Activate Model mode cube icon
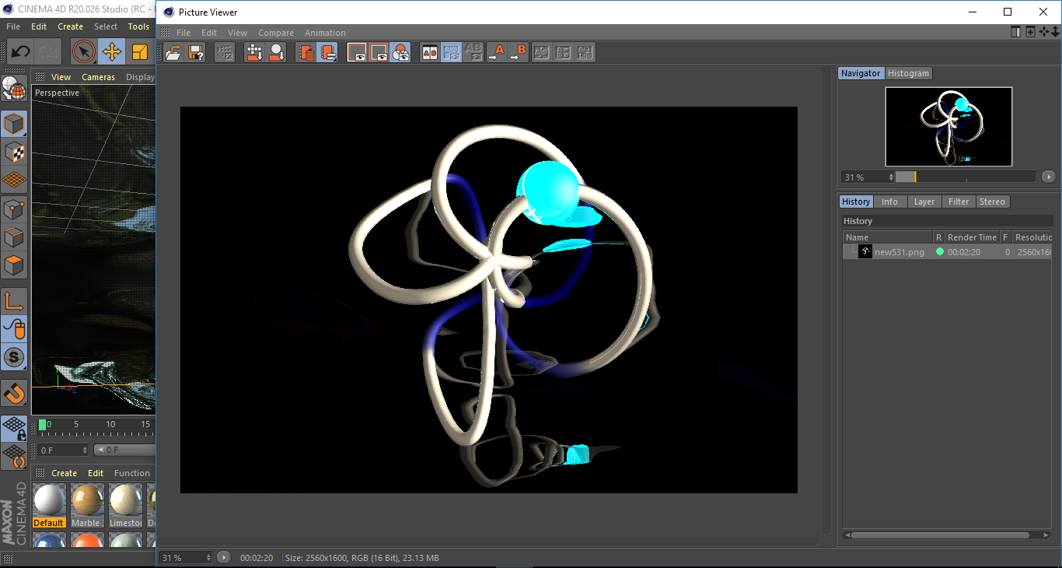 pos(14,124)
